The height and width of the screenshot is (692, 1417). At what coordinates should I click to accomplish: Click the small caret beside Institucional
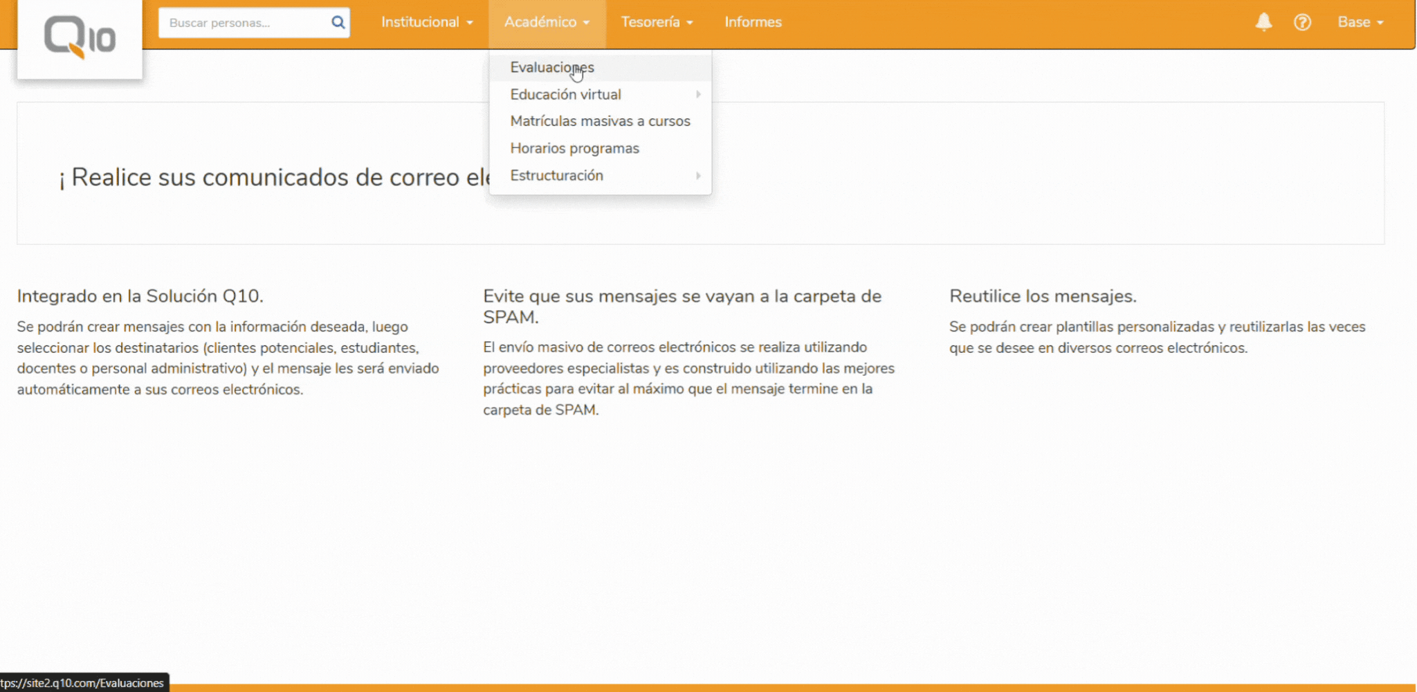(x=470, y=23)
